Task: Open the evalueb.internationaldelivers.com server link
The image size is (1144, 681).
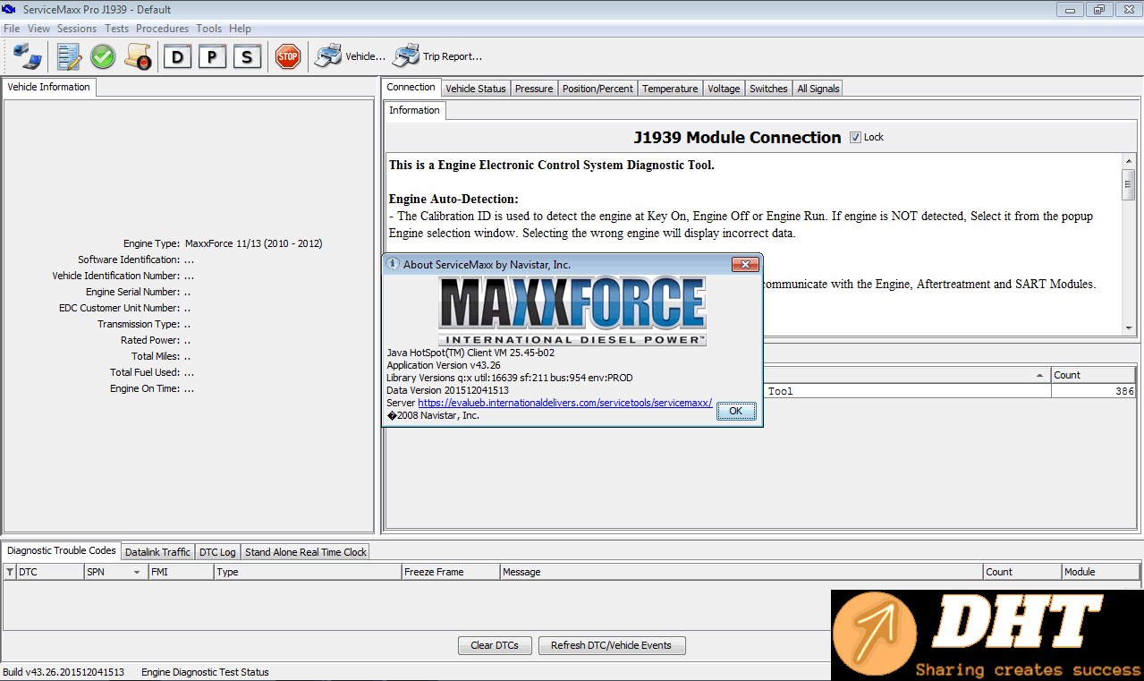Action: [564, 403]
